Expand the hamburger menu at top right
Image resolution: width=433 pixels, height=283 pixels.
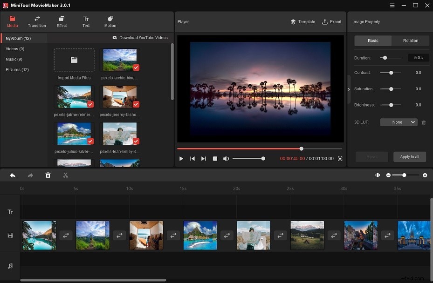coord(392,5)
